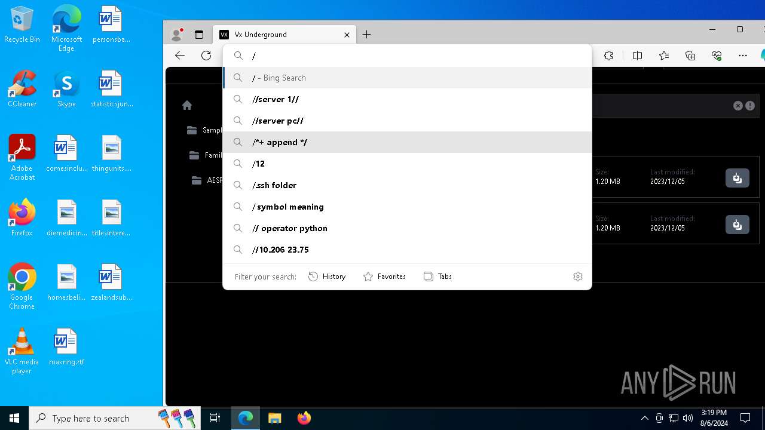This screenshot has height=430, width=765.
Task: Select the personsba... Word document on desktop
Action: 111,25
